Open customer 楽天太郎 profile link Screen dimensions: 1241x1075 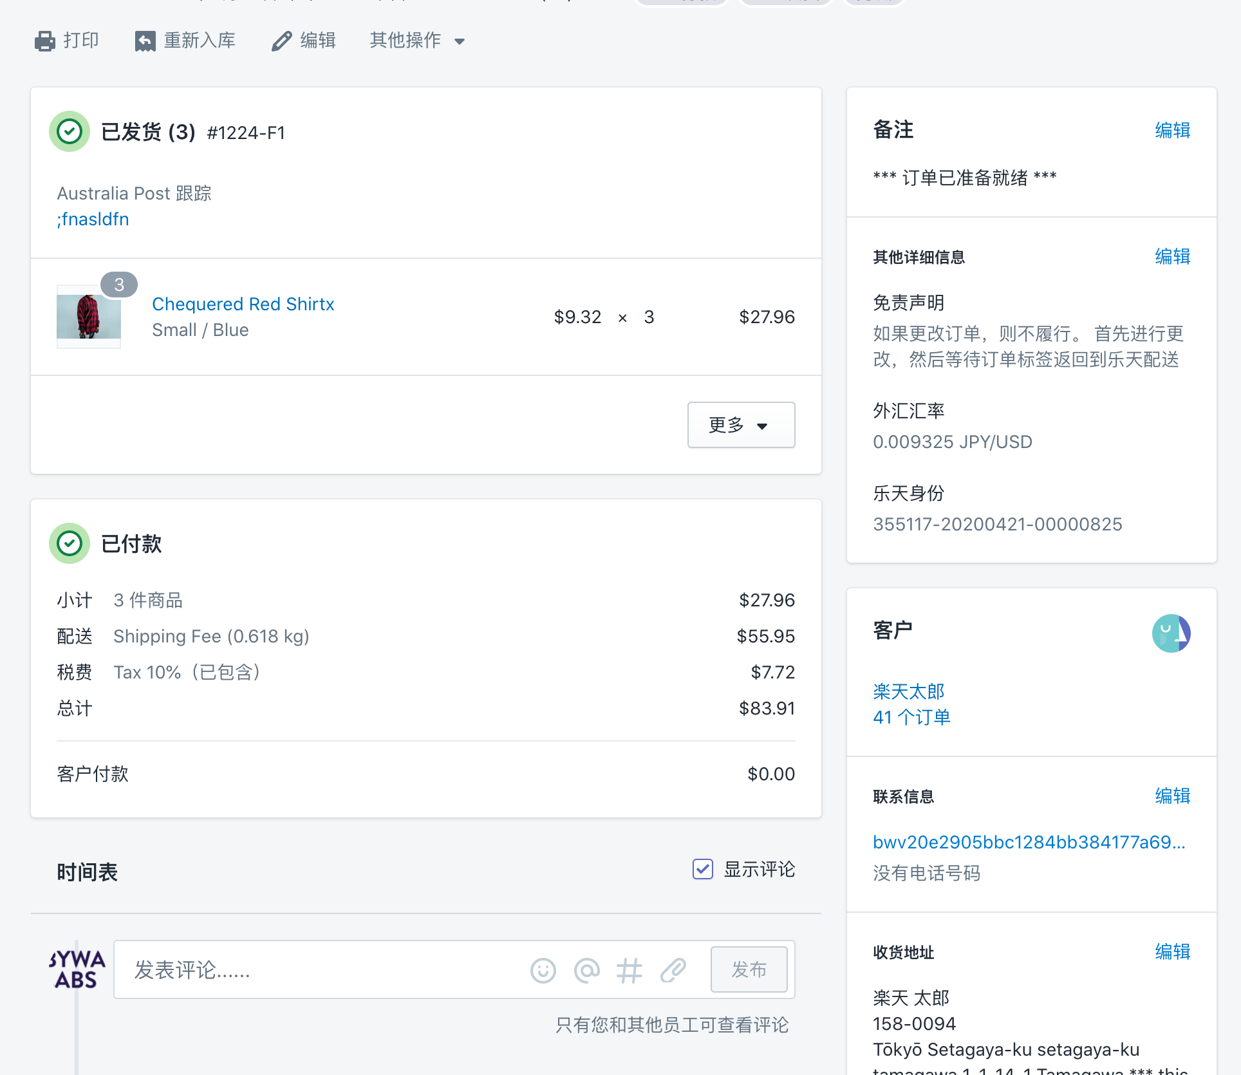coord(908,691)
